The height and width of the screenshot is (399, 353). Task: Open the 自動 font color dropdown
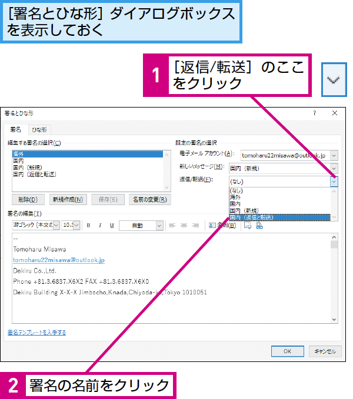[x=159, y=226]
